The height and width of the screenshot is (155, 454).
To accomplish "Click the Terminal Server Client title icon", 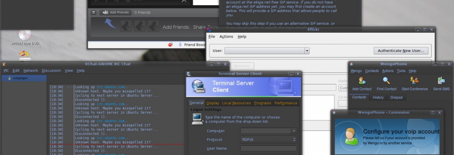I will click(189, 74).
